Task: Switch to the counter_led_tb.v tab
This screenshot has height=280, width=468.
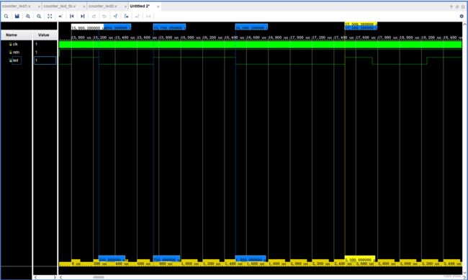Action: point(60,6)
